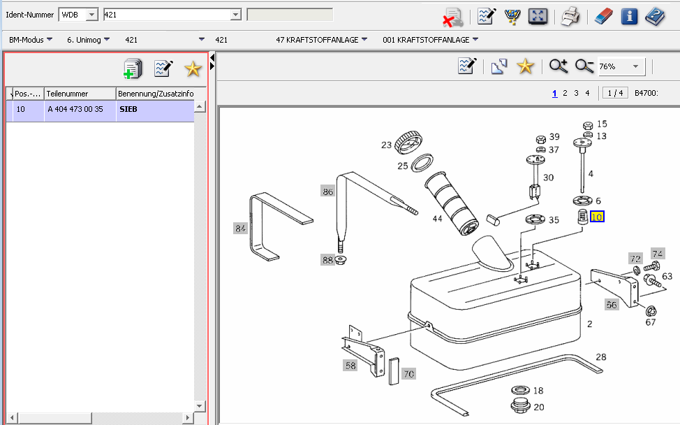680x425 pixels.
Task: Switch to full-screen view icon
Action: click(536, 16)
